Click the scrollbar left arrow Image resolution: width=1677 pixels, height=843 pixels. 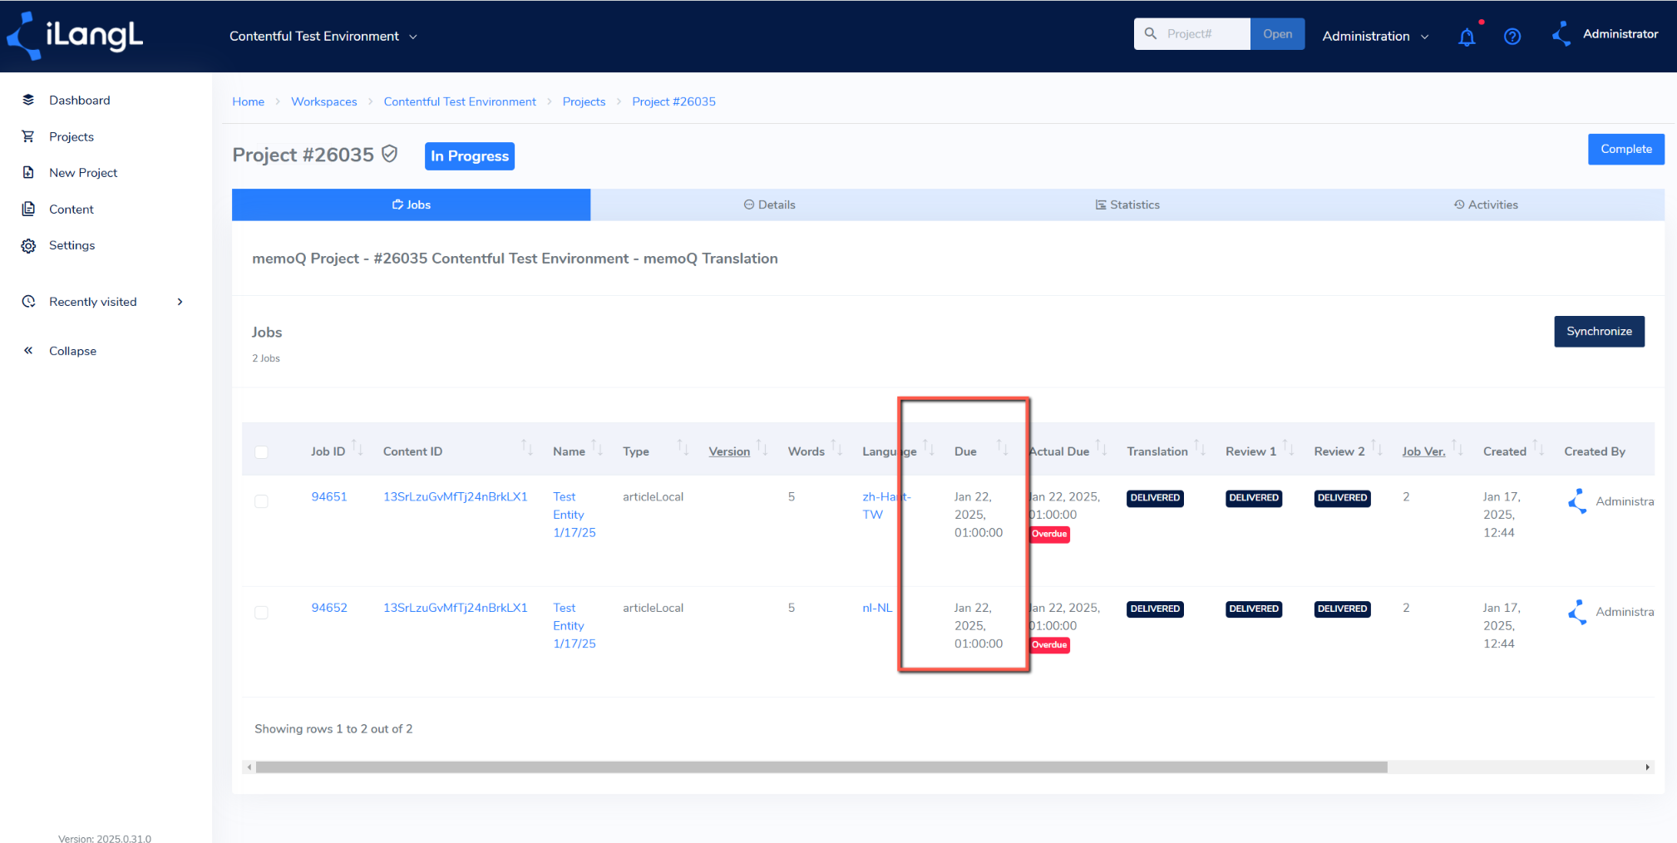[x=249, y=767]
